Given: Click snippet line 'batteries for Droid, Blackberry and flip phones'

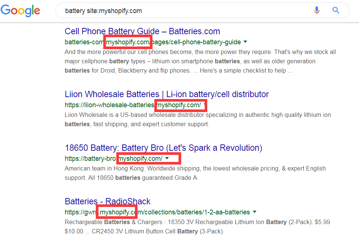Looking at the screenshot, I should tap(179, 70).
